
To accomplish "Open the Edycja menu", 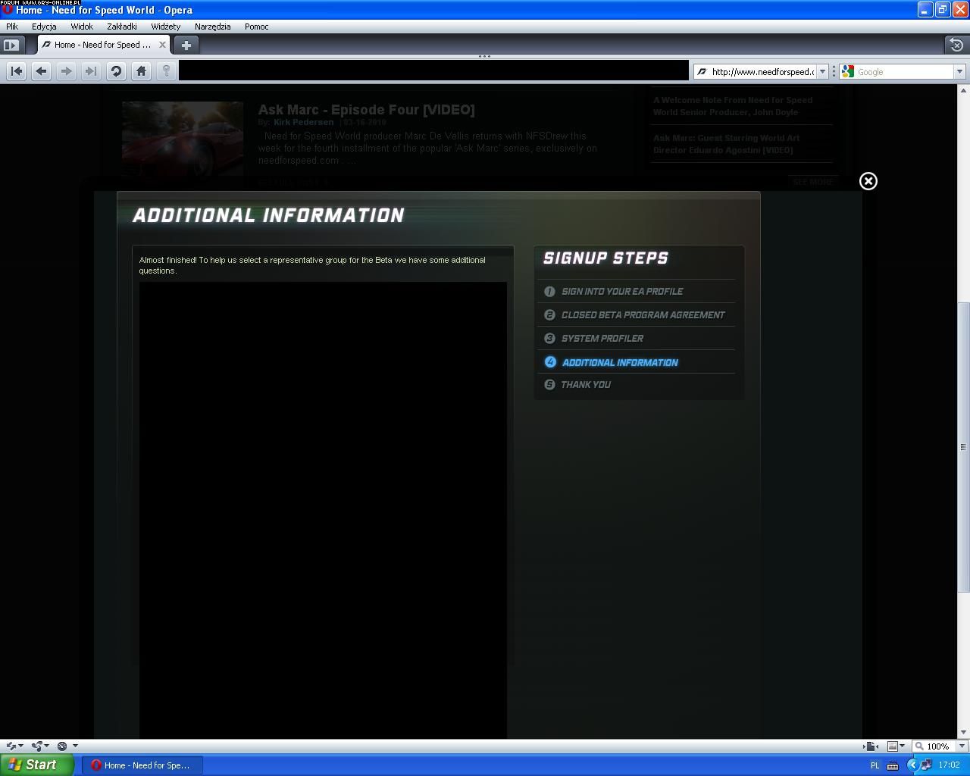I will [x=44, y=26].
